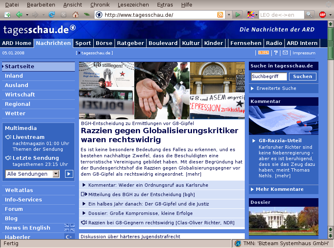Open the Wirtschaft sidebar link
Screen dimensions: 334x248
20,95
